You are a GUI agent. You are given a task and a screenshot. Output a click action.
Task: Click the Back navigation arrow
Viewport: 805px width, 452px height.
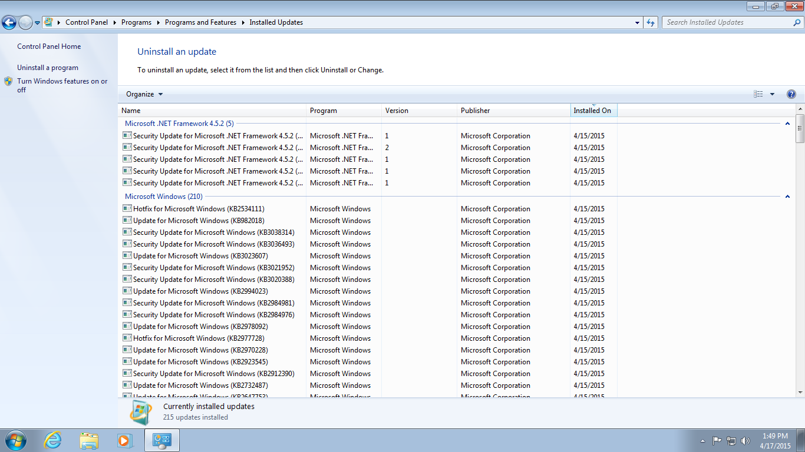pyautogui.click(x=9, y=23)
